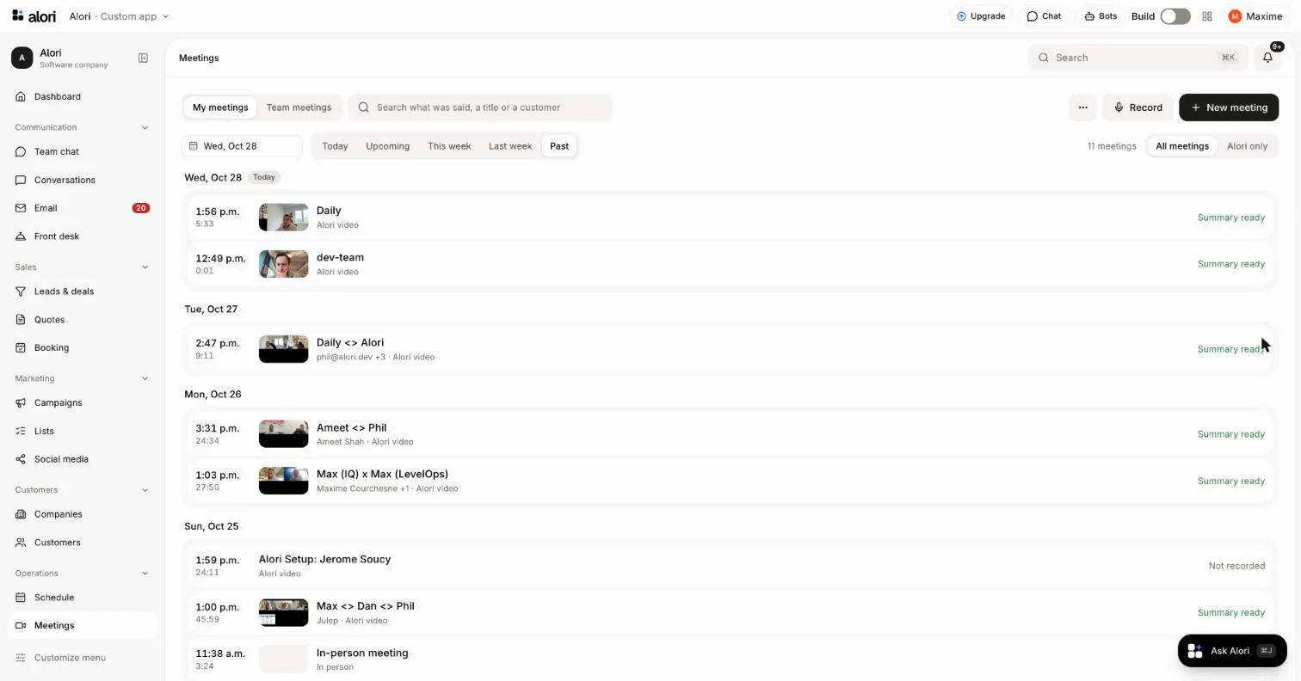Open Schedule under Operations
1301x681 pixels.
tap(82, 598)
